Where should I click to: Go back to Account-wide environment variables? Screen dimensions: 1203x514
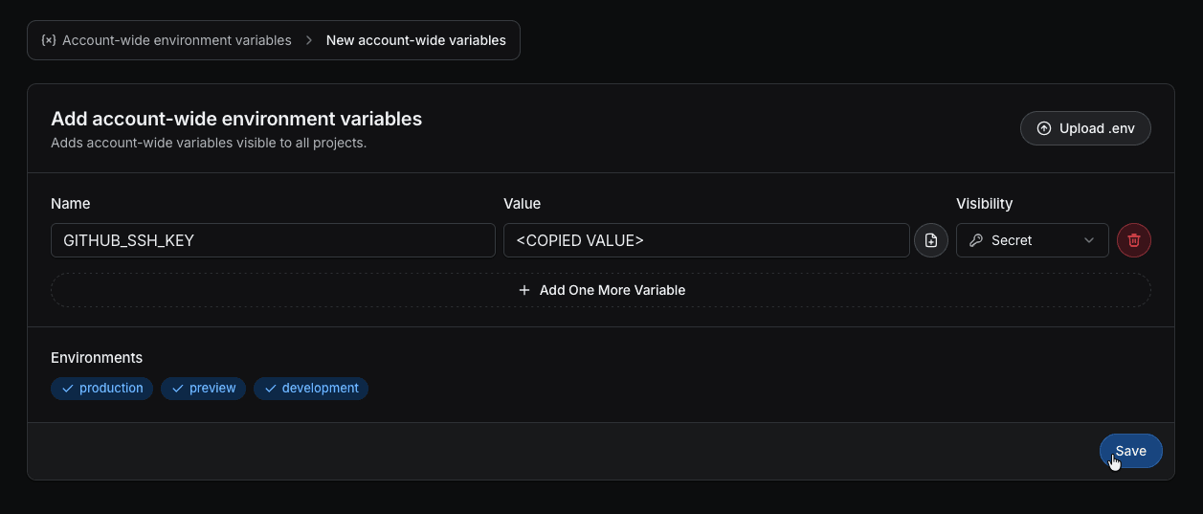pyautogui.click(x=176, y=40)
